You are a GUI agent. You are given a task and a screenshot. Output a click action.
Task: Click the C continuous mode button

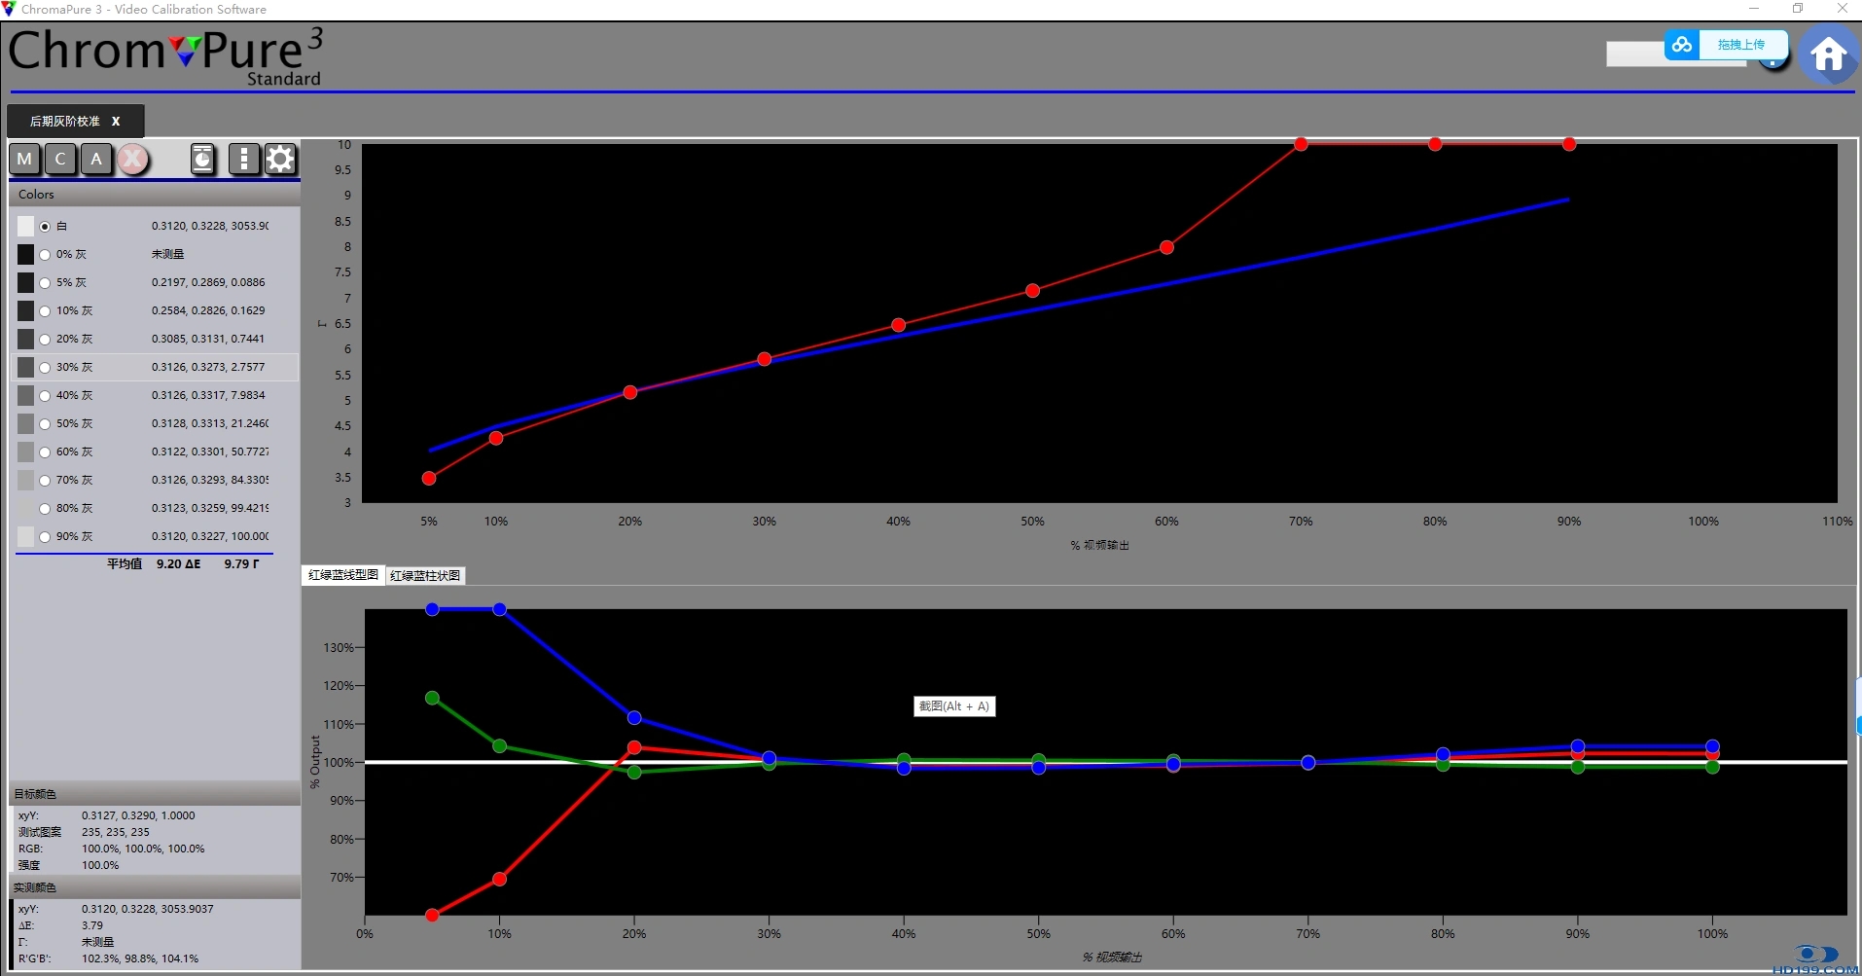click(x=60, y=159)
